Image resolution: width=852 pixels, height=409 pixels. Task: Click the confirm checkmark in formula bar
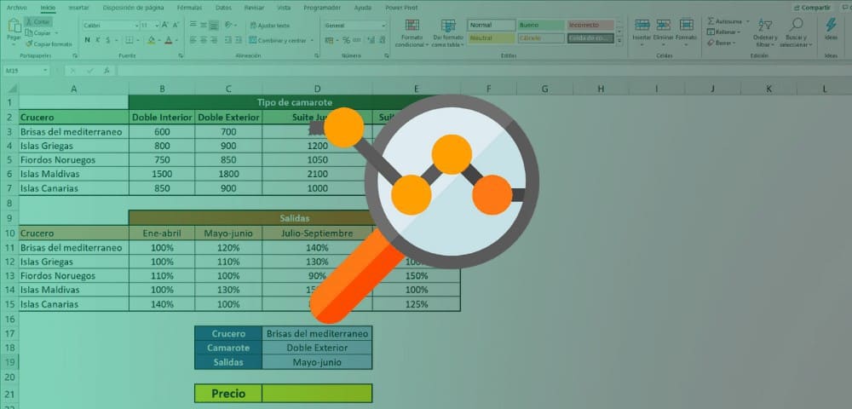(x=89, y=71)
